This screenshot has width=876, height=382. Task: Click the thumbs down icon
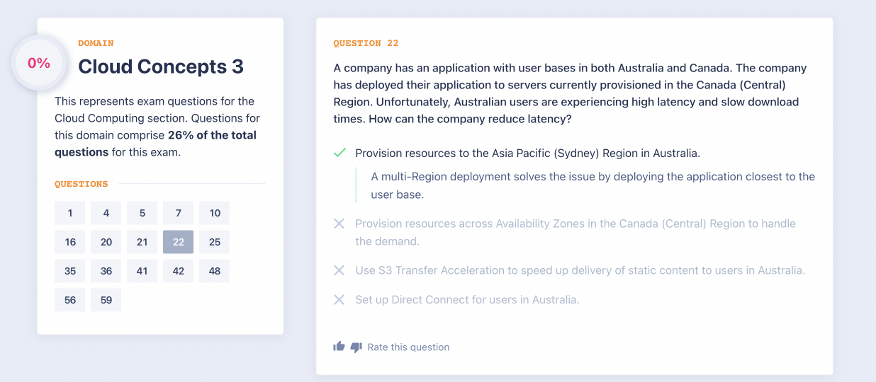point(356,347)
